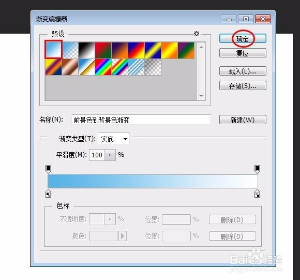Screen dimensions: 300x280
Task: Click the 不透明度 value field
Action: 97,219
